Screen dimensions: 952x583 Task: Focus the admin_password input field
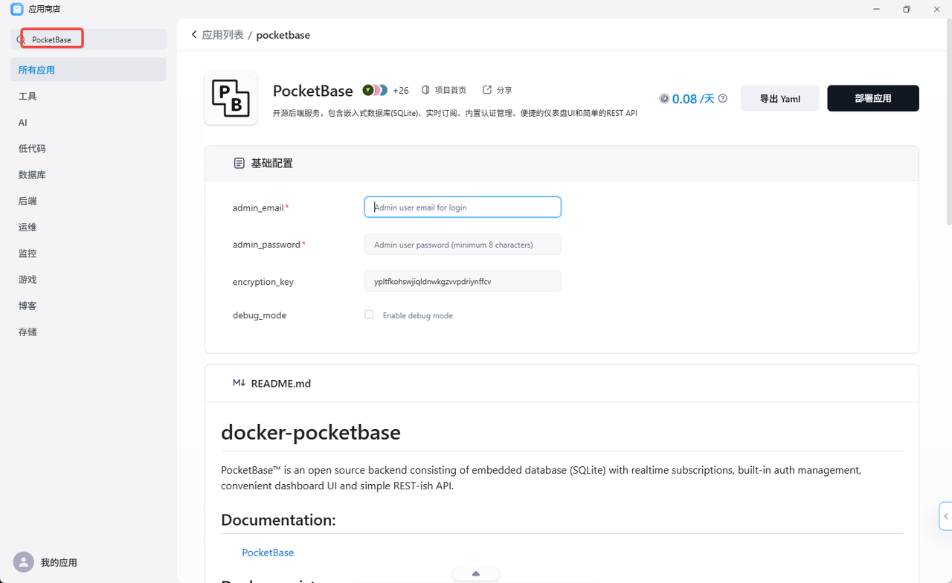pos(463,244)
